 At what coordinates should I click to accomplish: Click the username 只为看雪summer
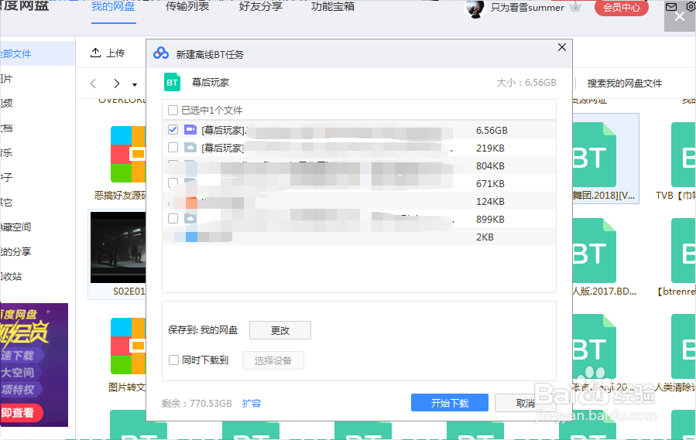click(x=527, y=8)
